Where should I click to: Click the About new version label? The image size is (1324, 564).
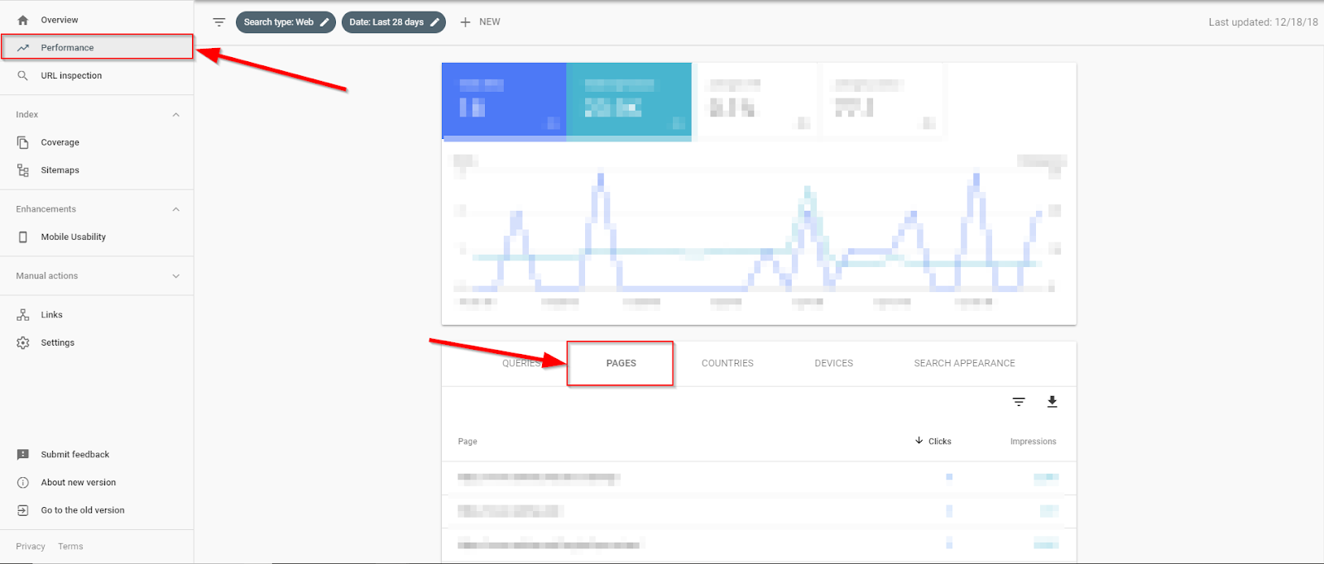pos(79,483)
